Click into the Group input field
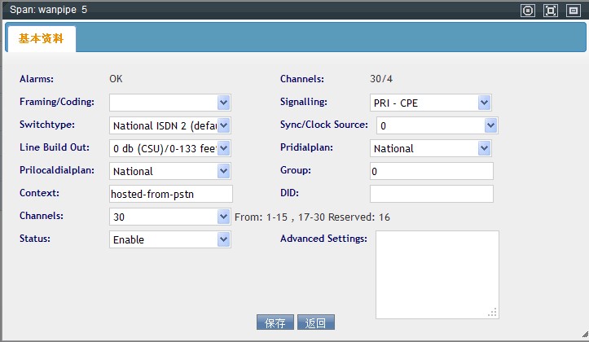The height and width of the screenshot is (342, 589). (x=431, y=171)
